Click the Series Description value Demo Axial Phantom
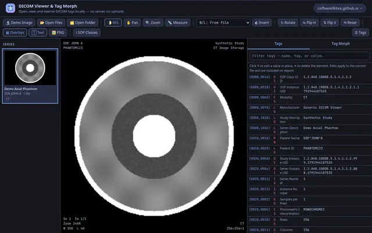Image resolution: width=372 pixels, height=233 pixels. [320, 128]
